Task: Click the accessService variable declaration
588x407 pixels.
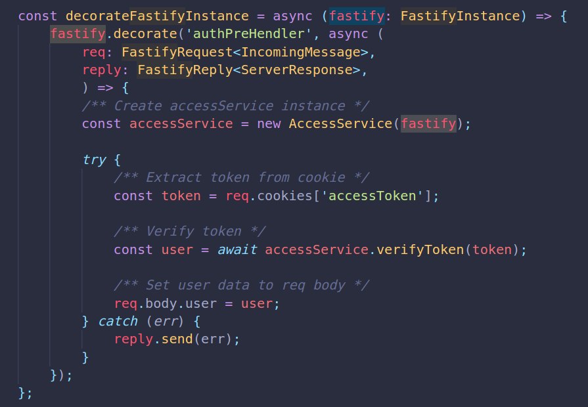Action: (x=181, y=123)
